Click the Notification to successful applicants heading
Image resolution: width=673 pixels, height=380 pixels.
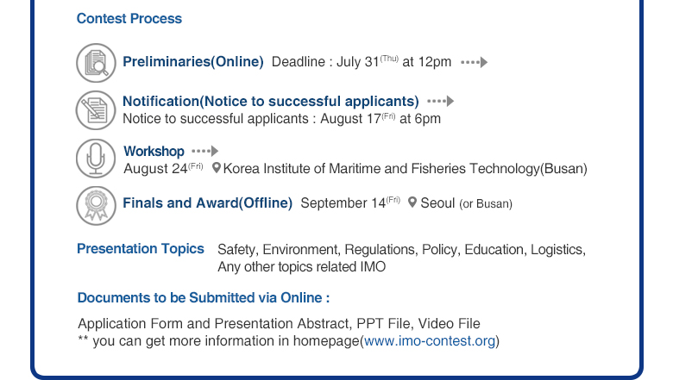[x=271, y=101]
